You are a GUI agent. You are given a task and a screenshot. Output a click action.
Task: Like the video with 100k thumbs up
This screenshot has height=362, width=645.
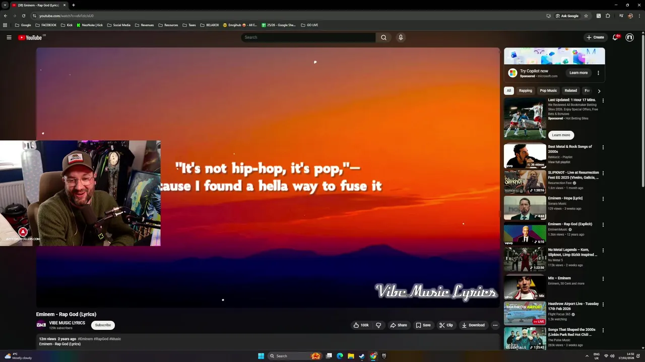click(361, 325)
